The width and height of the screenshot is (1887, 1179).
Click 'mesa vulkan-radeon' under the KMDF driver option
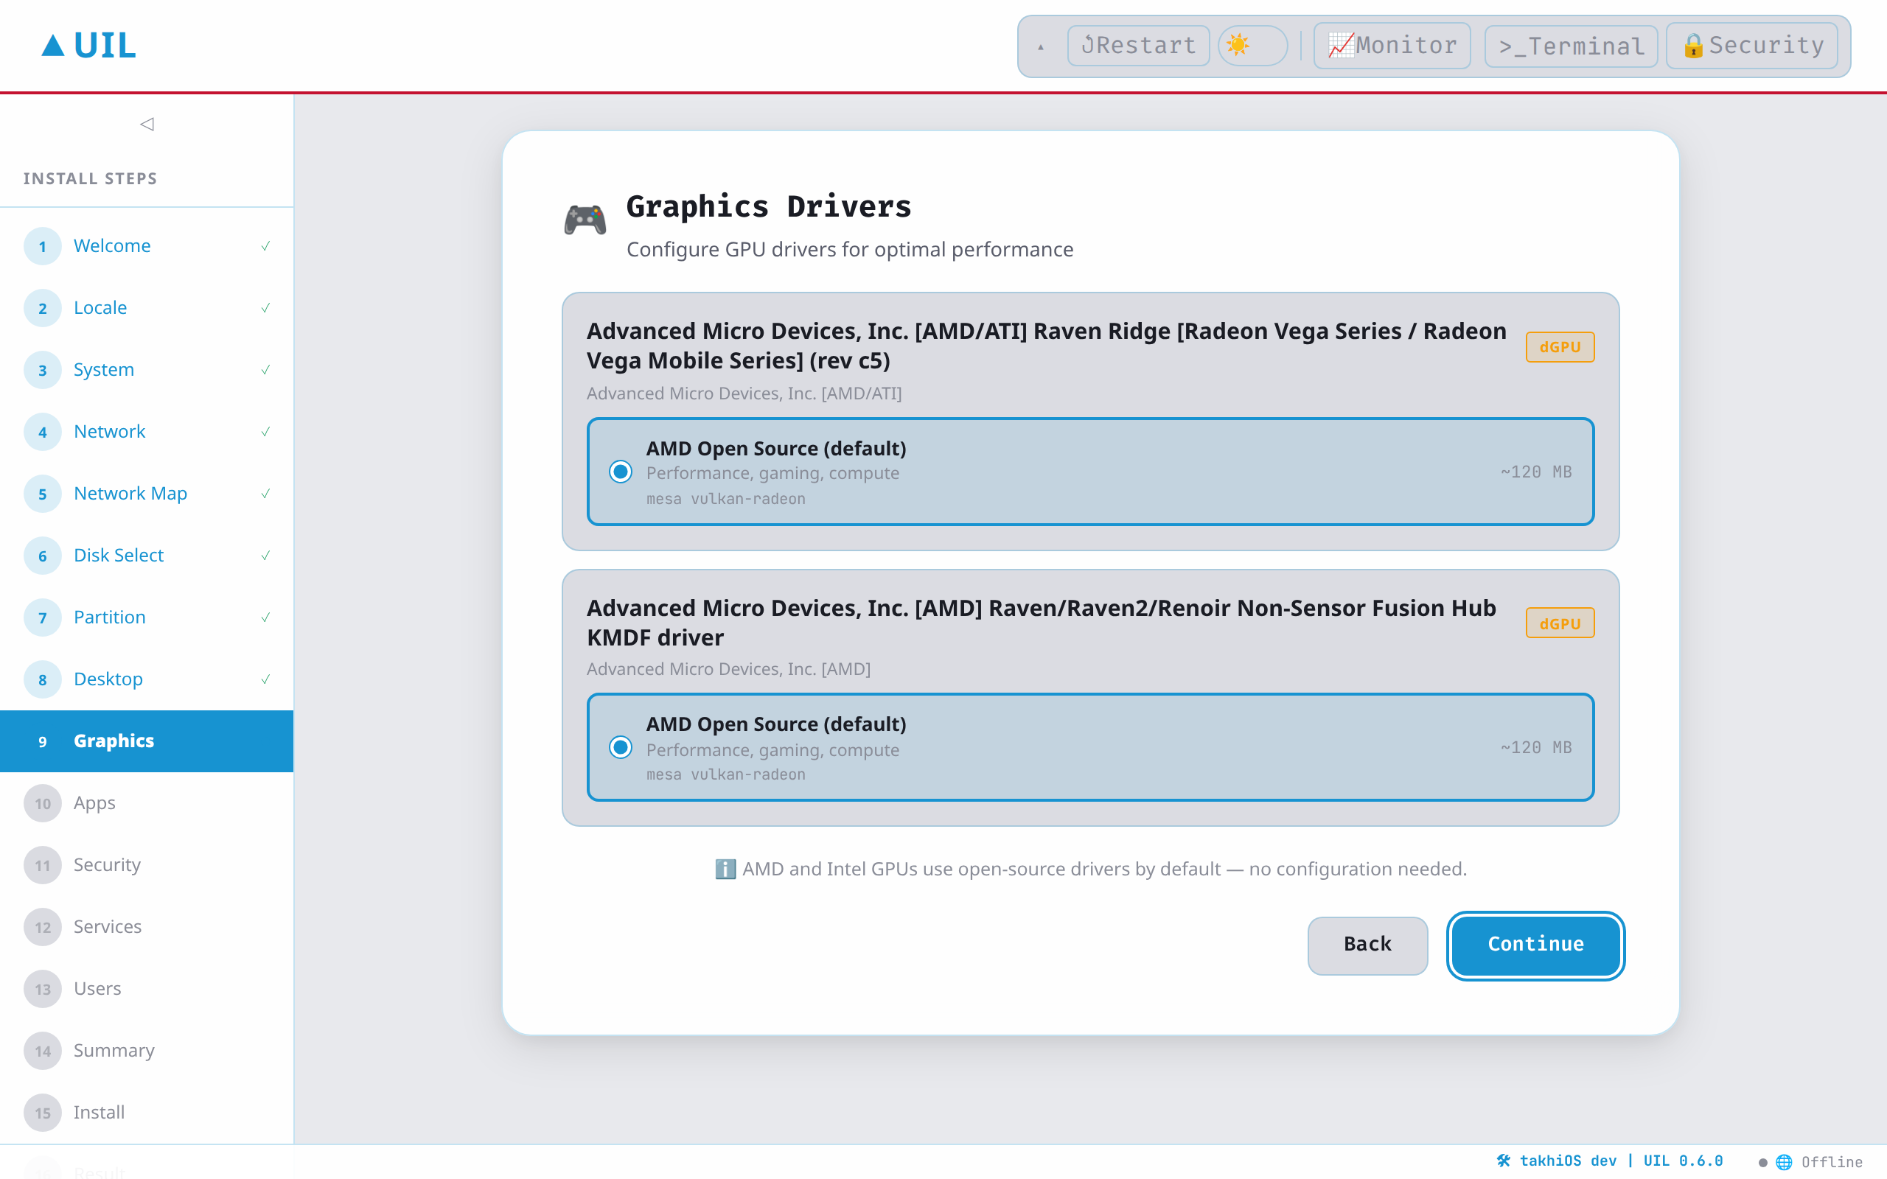(725, 774)
